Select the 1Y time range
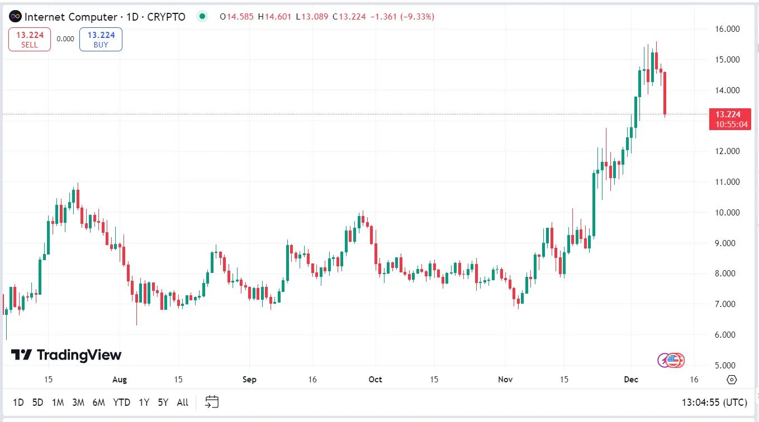 tap(144, 402)
